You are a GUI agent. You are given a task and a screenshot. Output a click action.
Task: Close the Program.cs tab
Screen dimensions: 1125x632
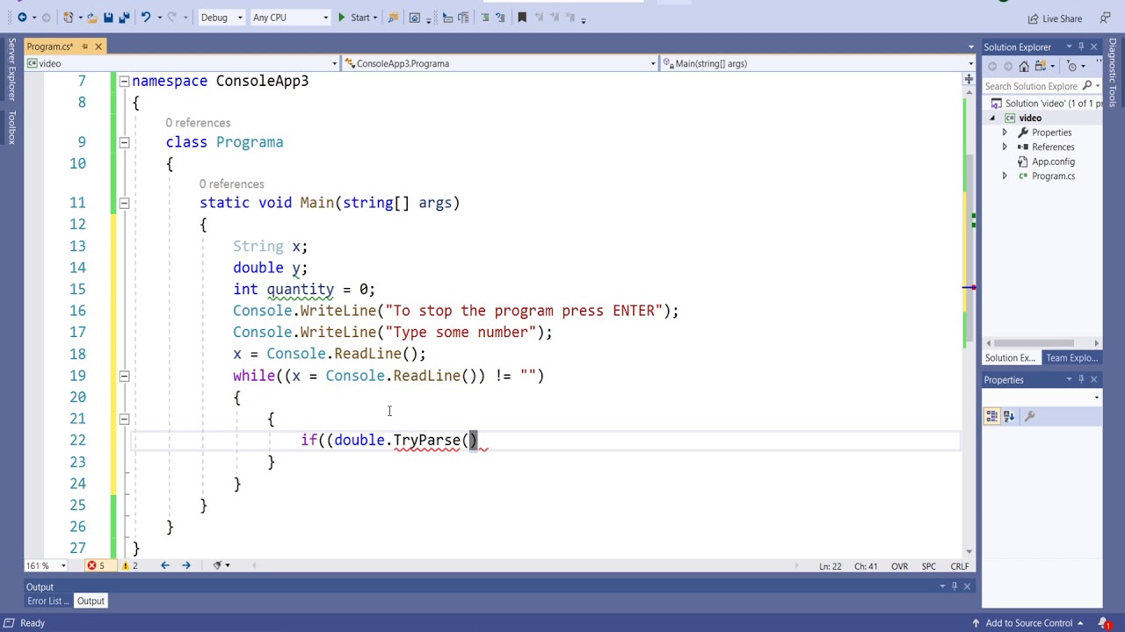point(98,46)
